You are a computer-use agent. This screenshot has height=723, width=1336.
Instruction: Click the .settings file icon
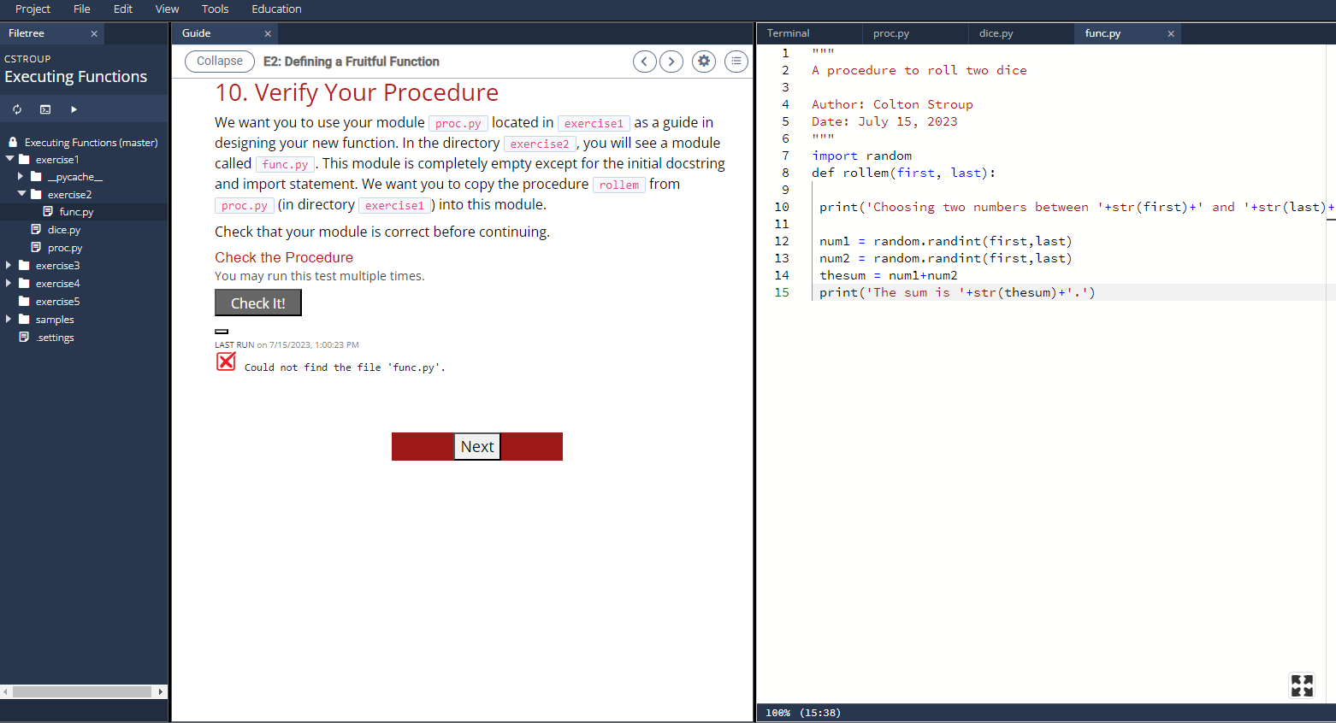click(24, 337)
